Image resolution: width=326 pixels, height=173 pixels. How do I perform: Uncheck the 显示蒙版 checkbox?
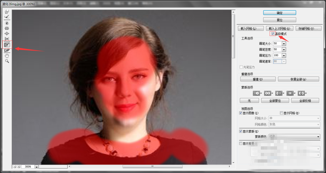coord(241,131)
